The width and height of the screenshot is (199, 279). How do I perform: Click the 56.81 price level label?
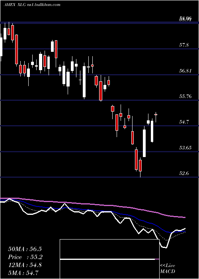185,71
